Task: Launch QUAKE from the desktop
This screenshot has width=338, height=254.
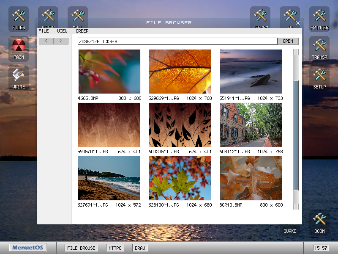Action: 290,230
